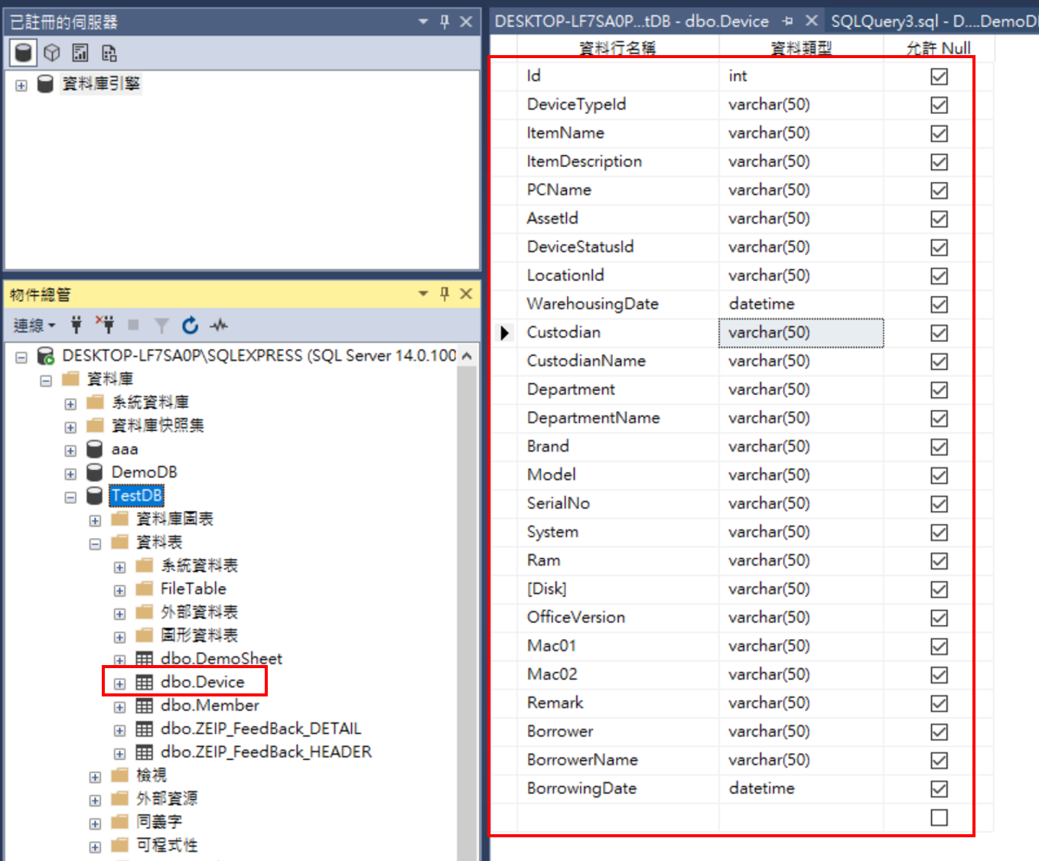Click the Stop icon in Object Explorer toolbar
Image resolution: width=1039 pixels, height=861 pixels.
tap(133, 325)
